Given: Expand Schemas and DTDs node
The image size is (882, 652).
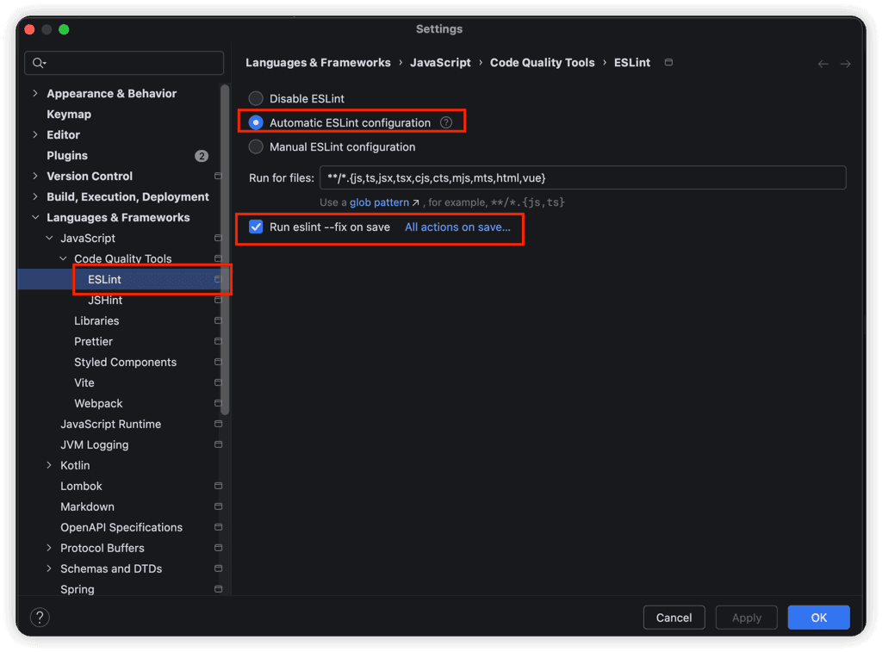Looking at the screenshot, I should point(49,568).
